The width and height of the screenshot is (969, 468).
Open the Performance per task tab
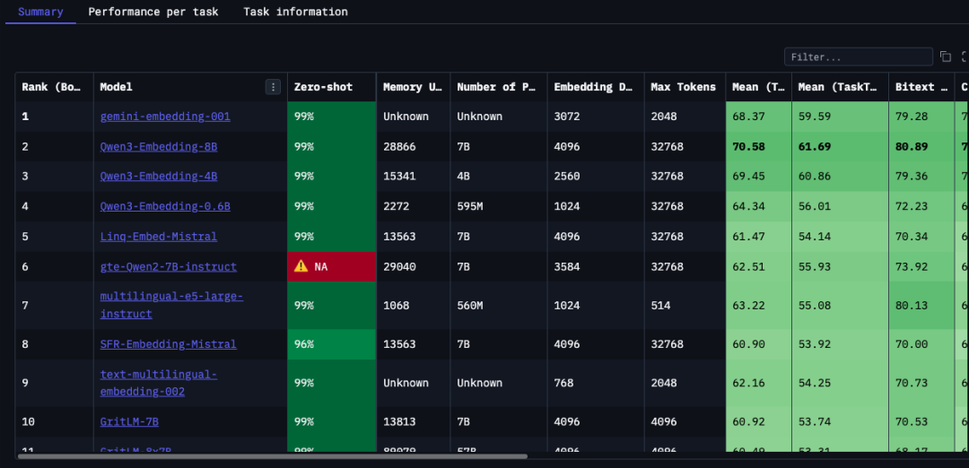[153, 12]
